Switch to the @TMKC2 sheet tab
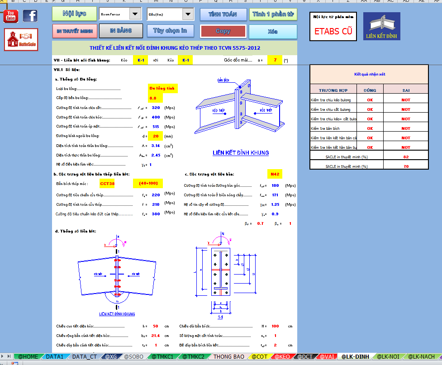The height and width of the screenshot is (365, 442). click(193, 356)
